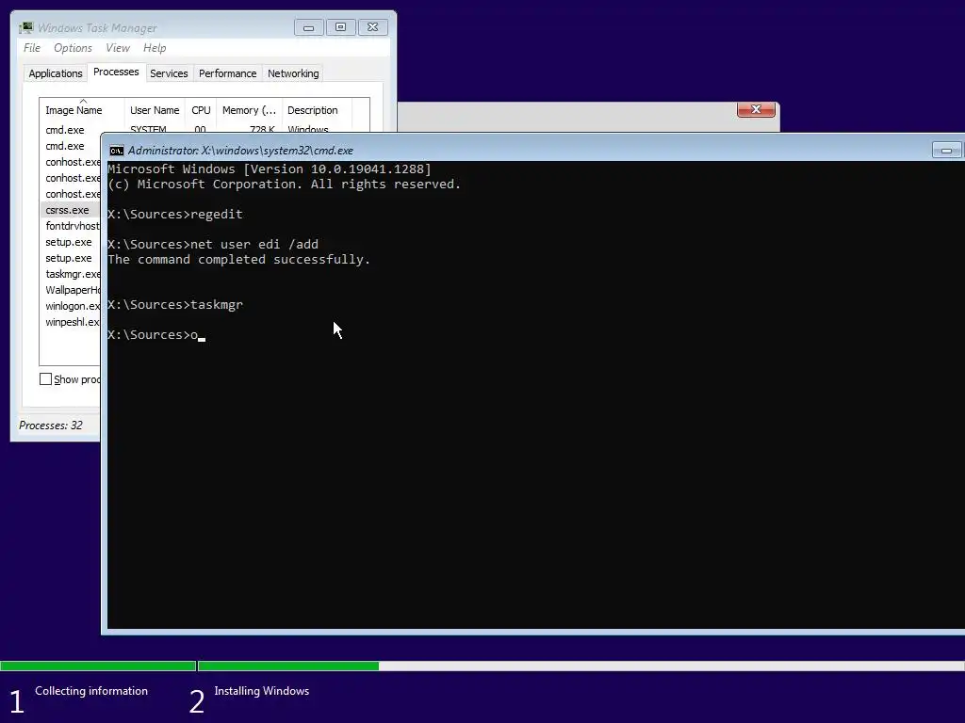Viewport: 965px width, 723px height.
Task: Switch to the Networking tab
Action: [293, 73]
